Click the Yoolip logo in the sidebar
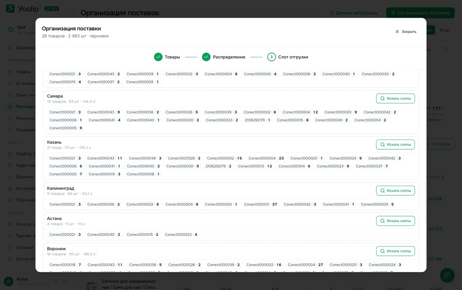 point(24,8)
